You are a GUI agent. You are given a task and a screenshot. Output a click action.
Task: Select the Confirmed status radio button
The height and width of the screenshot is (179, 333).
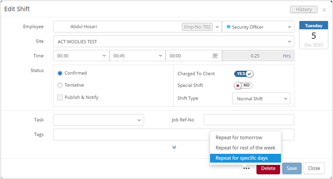tap(60, 73)
